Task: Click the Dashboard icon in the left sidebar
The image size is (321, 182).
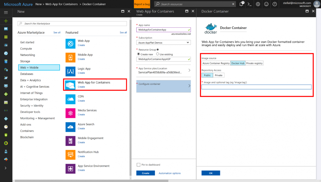Action: coord(6,29)
